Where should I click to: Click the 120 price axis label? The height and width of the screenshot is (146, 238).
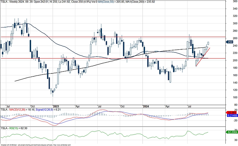click(235, 90)
